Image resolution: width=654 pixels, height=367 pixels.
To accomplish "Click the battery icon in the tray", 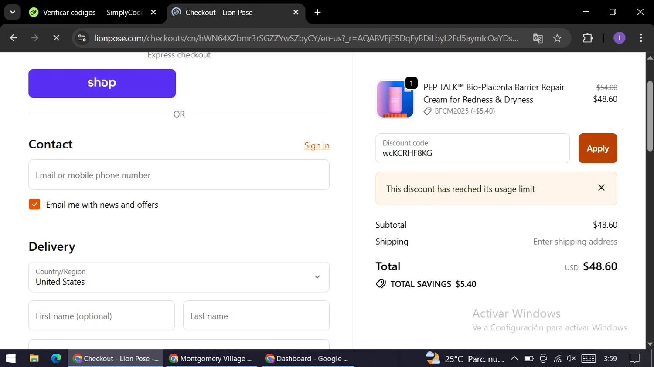I will click(x=529, y=358).
